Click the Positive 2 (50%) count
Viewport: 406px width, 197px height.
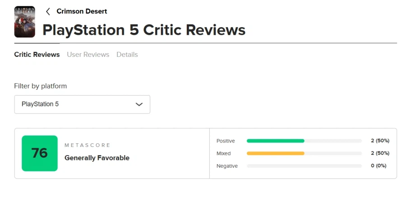point(380,141)
